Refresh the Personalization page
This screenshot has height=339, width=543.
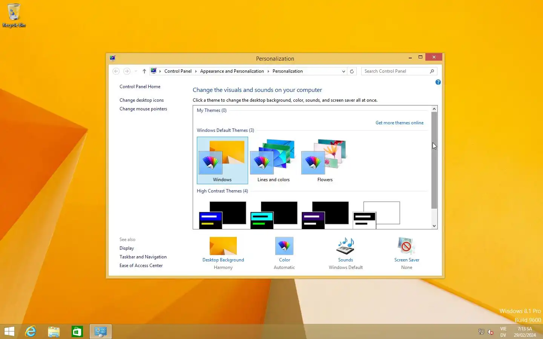(352, 71)
